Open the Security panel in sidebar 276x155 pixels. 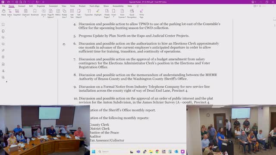pos(3,57)
